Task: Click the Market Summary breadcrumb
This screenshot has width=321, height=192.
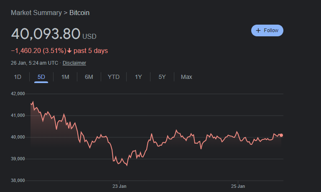Action: 36,13
